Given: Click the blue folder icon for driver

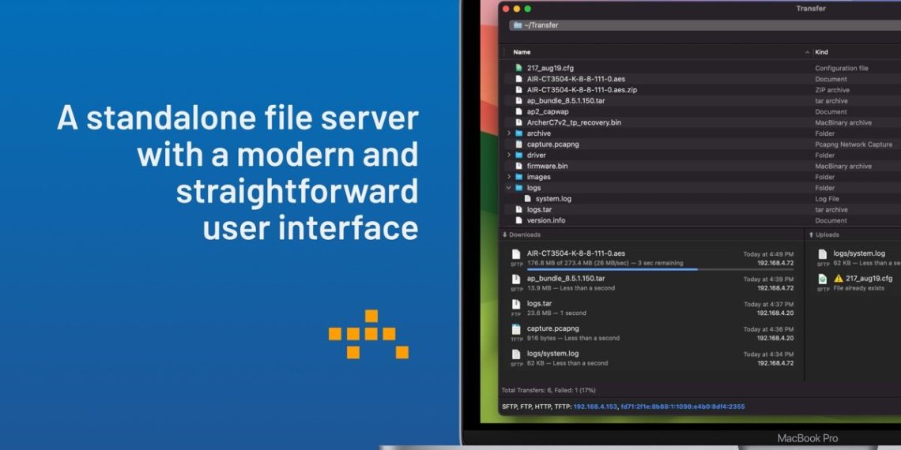Looking at the screenshot, I should pyautogui.click(x=518, y=156).
